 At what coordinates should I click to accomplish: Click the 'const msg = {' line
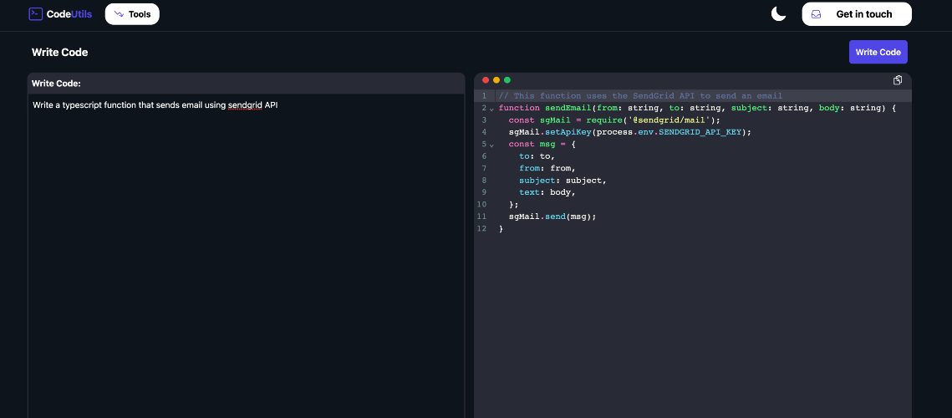(542, 144)
